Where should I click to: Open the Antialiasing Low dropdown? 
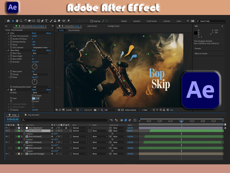41,87
